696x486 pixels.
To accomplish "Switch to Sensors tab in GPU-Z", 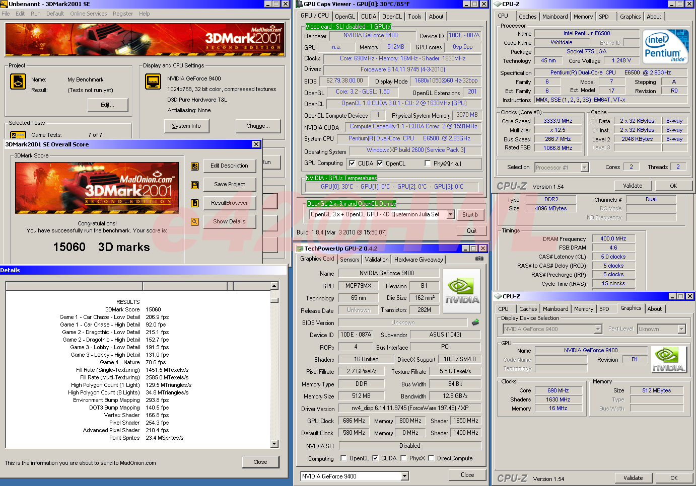I will (x=350, y=260).
